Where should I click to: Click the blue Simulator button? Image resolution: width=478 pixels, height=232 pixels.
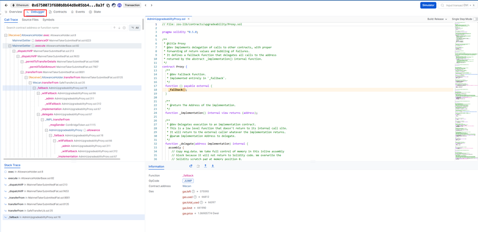tap(428, 5)
